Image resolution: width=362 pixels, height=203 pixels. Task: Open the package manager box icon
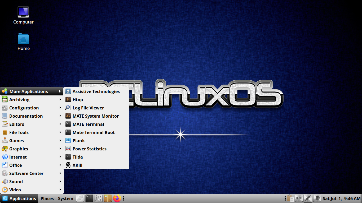coord(108,198)
